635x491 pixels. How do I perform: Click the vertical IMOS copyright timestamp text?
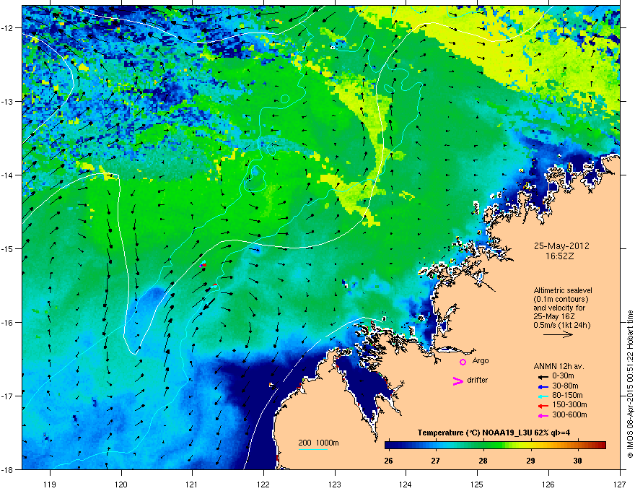pos(630,384)
